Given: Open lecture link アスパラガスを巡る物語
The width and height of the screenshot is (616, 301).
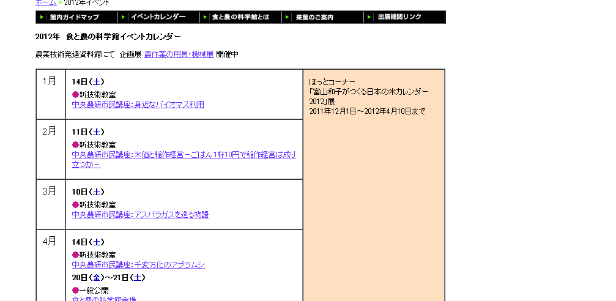Looking at the screenshot, I should tap(140, 215).
